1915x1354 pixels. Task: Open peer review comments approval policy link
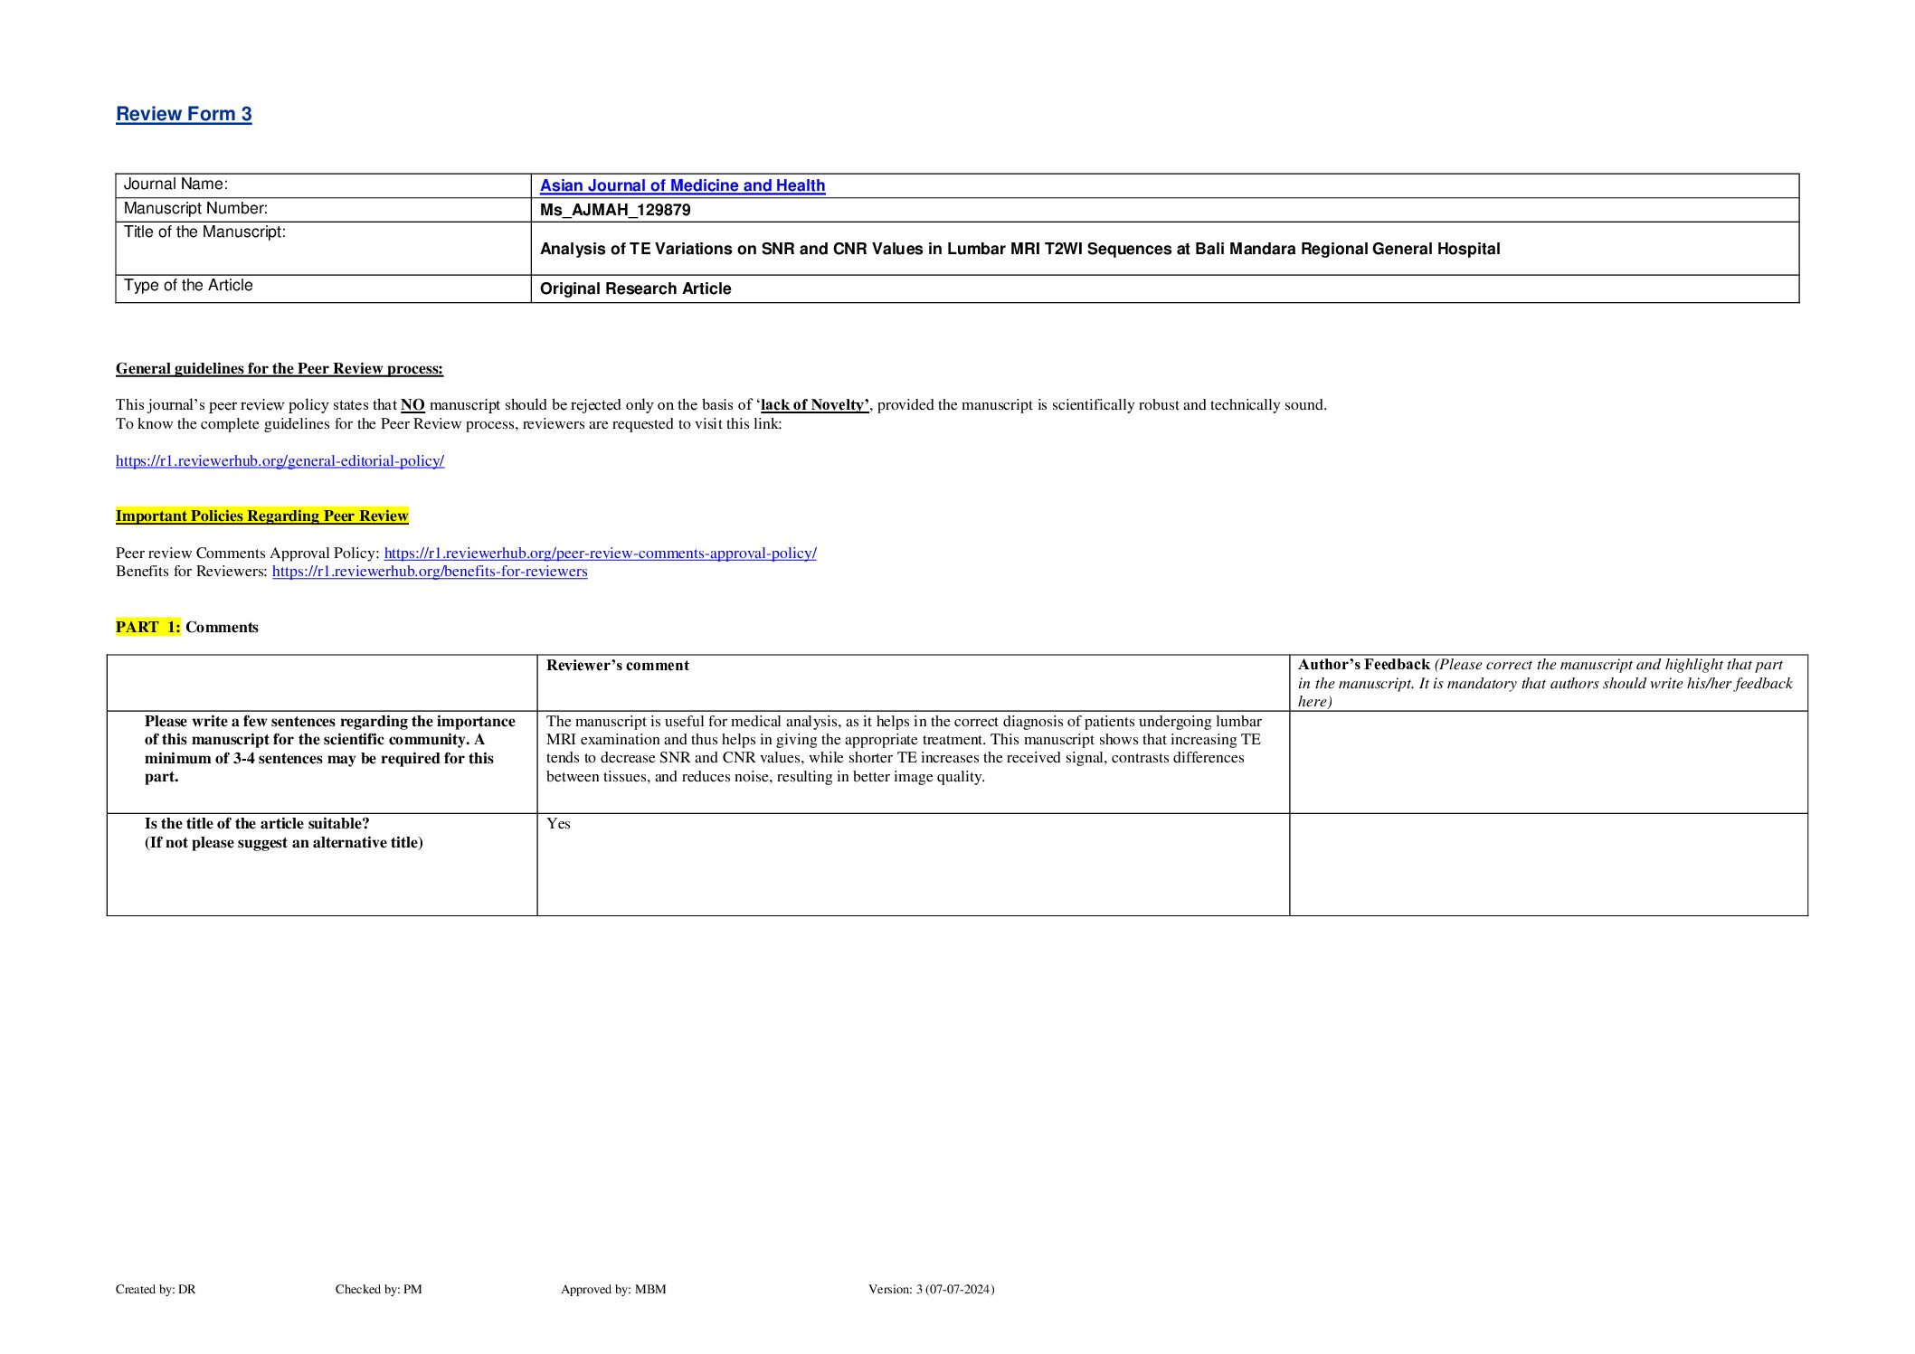pyautogui.click(x=600, y=554)
